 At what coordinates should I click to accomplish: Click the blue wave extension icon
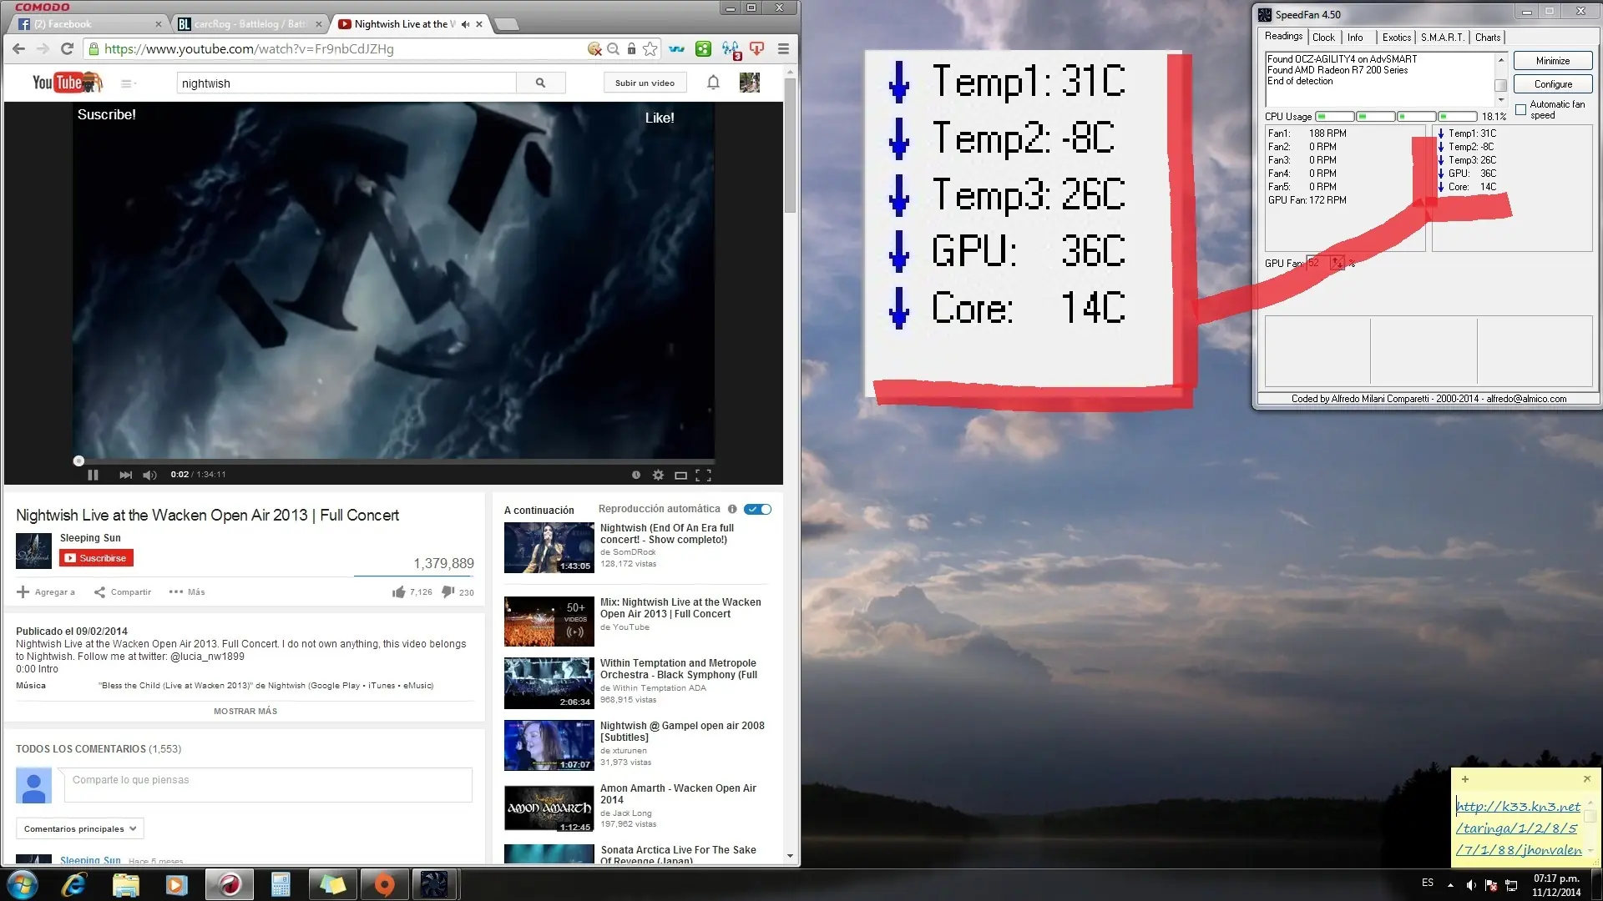(677, 49)
